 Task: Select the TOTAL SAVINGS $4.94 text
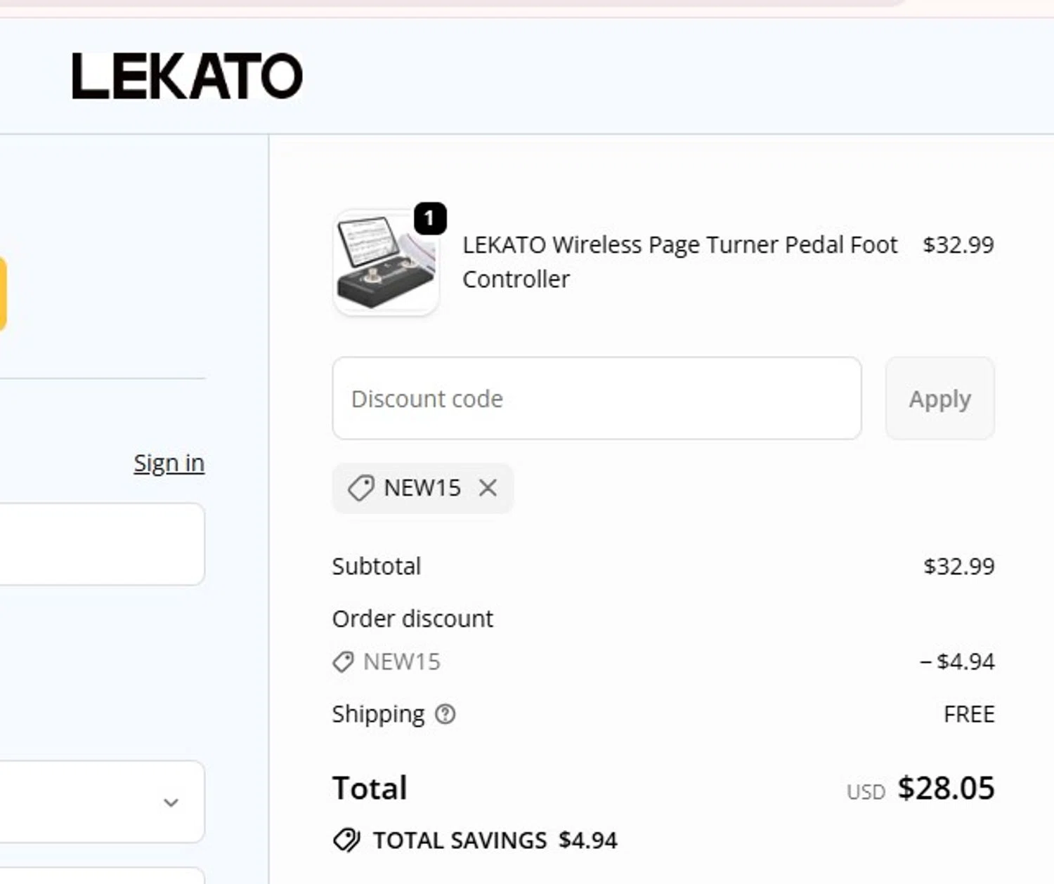pos(495,840)
